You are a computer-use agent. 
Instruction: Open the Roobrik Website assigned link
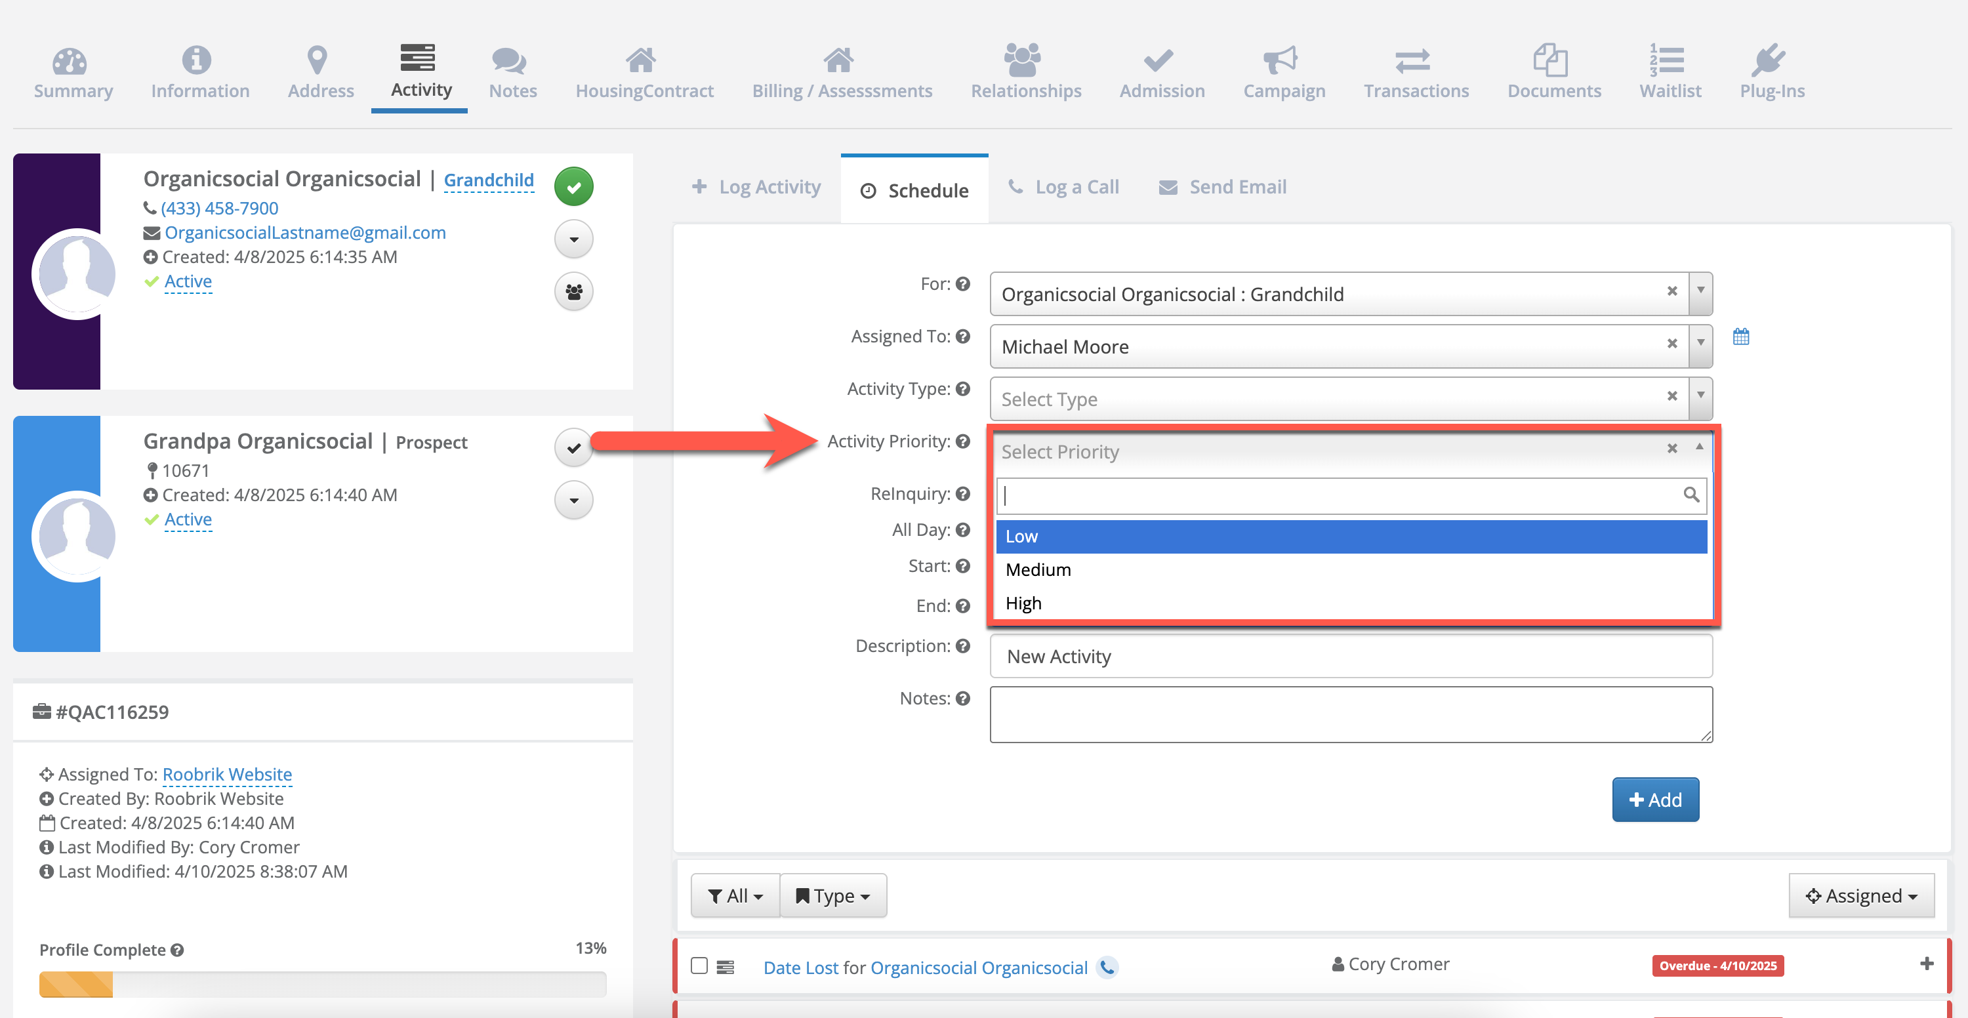(227, 775)
